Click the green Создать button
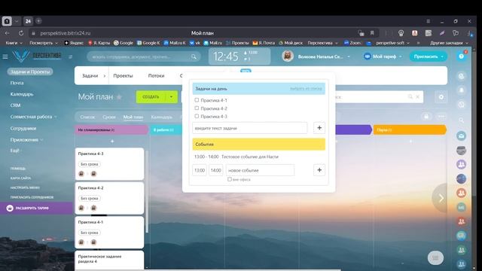The height and width of the screenshot is (271, 482). (151, 97)
